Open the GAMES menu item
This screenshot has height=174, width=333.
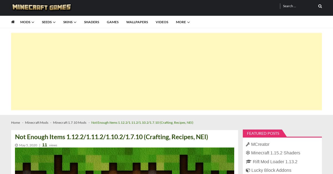(113, 22)
